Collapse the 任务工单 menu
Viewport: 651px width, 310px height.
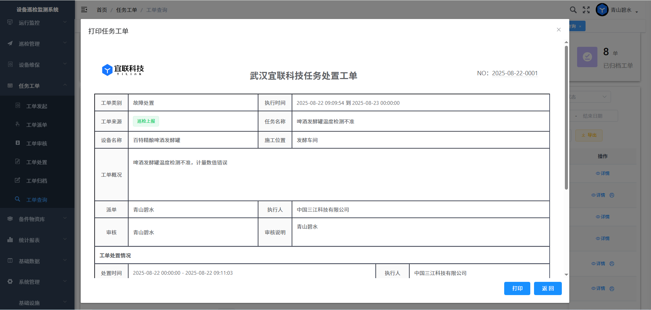[x=37, y=86]
